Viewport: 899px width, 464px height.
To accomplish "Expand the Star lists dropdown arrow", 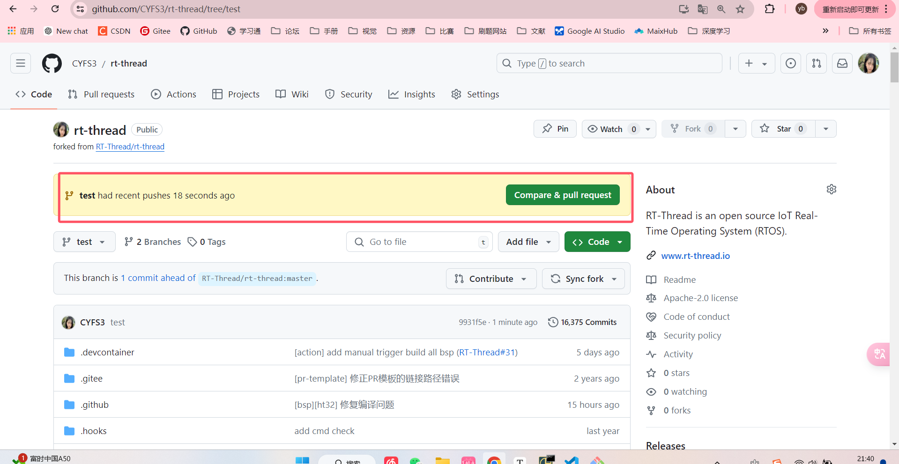I will (826, 129).
